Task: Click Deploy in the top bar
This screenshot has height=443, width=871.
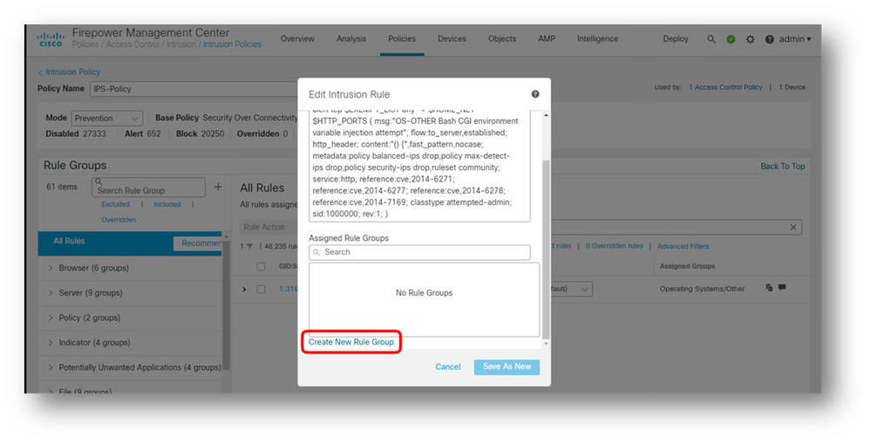Action: pos(676,39)
